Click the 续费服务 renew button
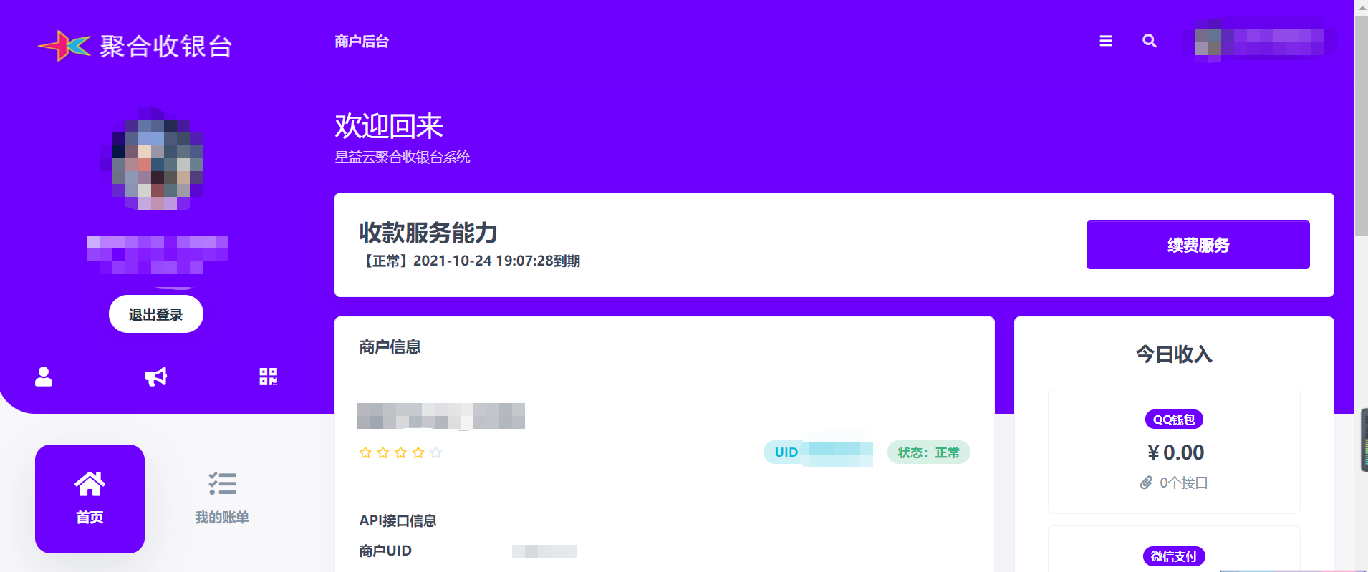Image resolution: width=1368 pixels, height=572 pixels. [x=1198, y=245]
